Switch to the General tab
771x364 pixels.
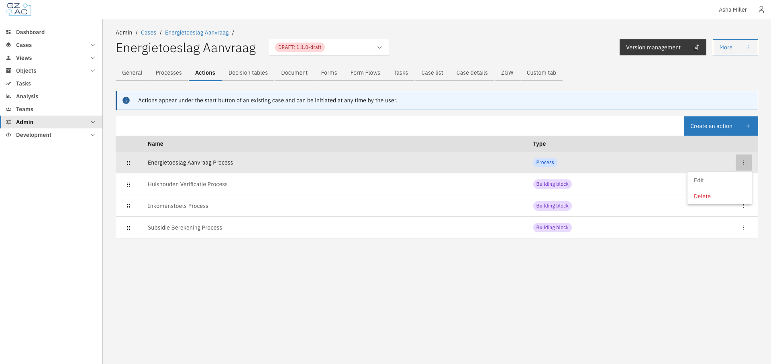click(x=132, y=73)
